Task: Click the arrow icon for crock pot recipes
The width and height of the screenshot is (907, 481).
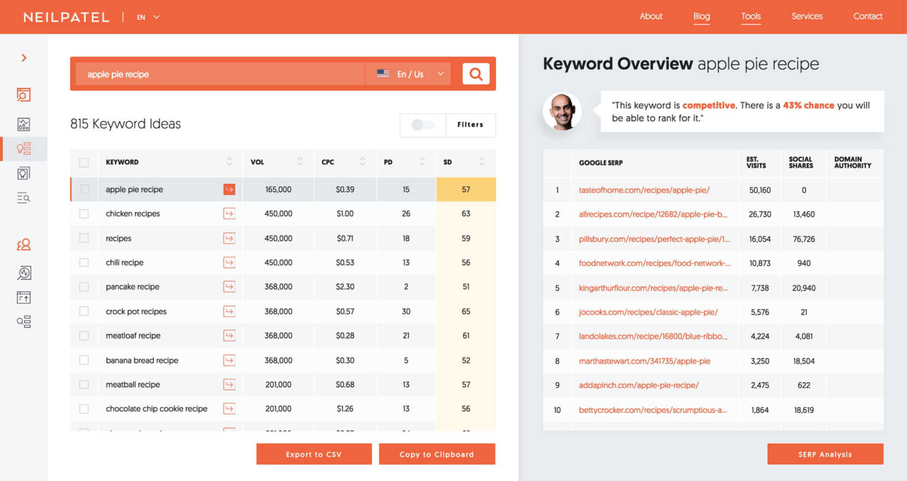Action: tap(229, 311)
